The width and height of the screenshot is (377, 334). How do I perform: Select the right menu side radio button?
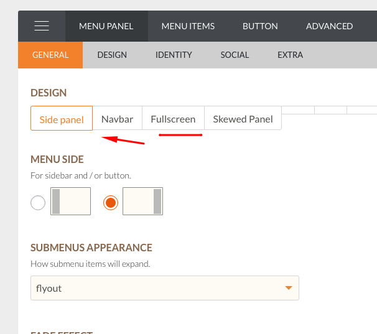pyautogui.click(x=111, y=203)
